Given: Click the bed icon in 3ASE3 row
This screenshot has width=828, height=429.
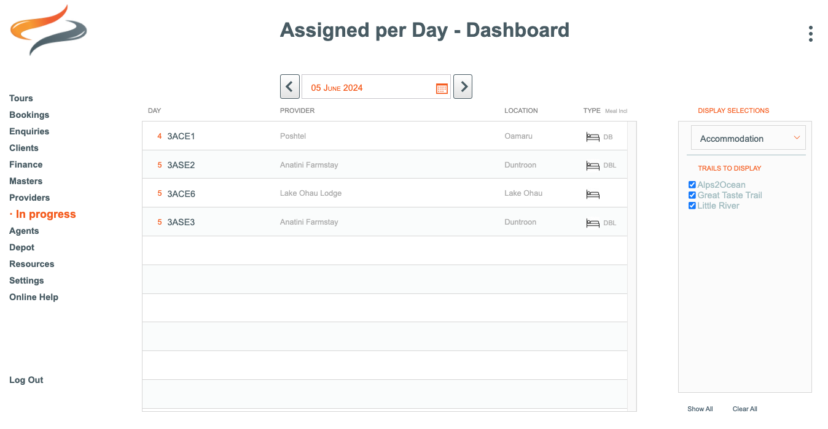Looking at the screenshot, I should click(592, 223).
